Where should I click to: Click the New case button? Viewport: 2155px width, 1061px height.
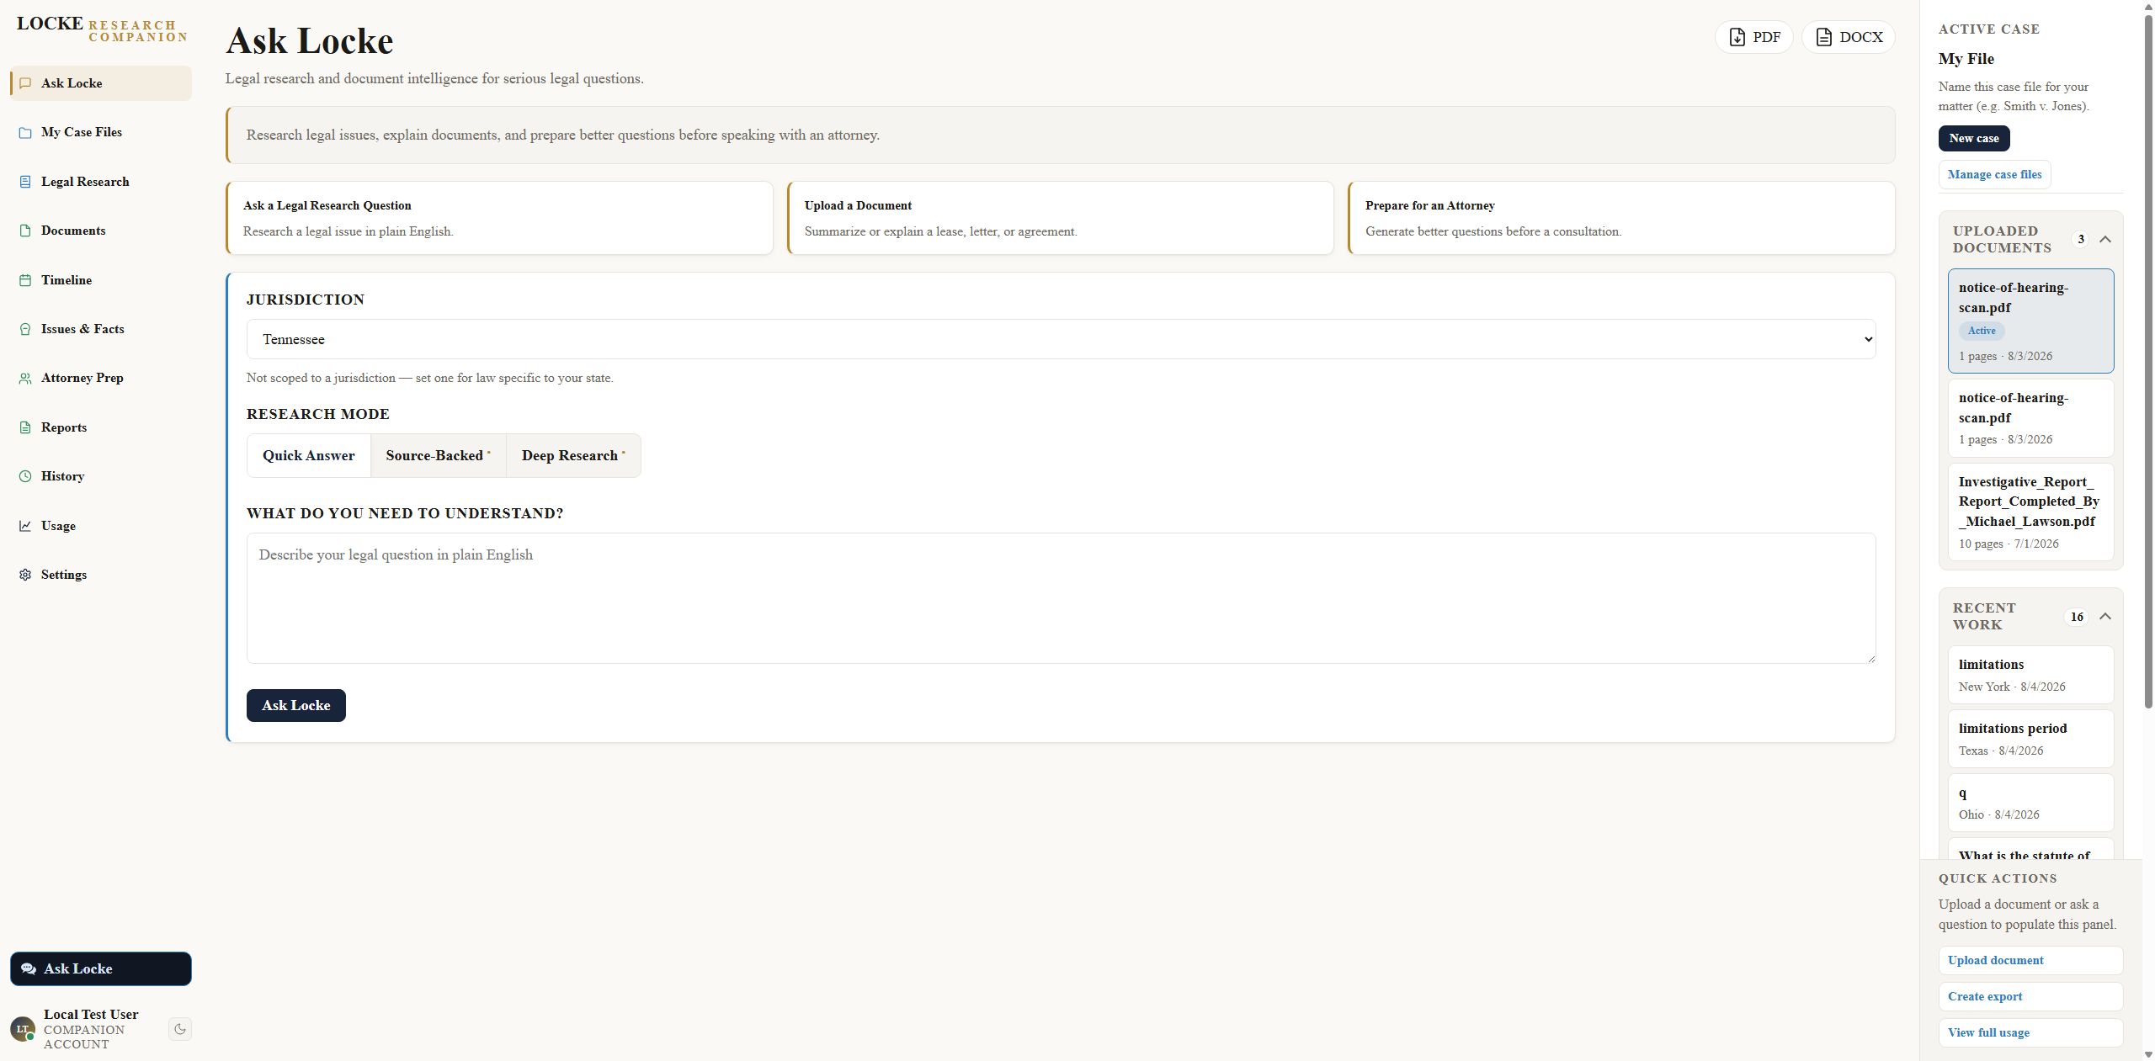click(x=1973, y=138)
